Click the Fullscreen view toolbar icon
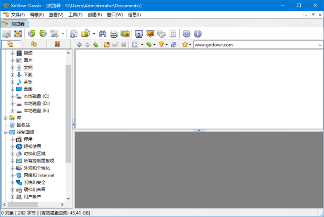This screenshot has width=324, height=217. pos(18,34)
